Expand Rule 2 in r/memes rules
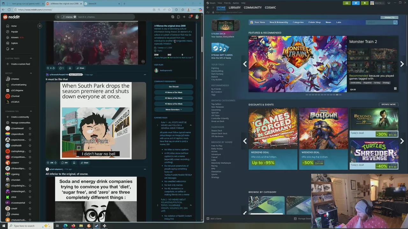408x229 pixels. [x=191, y=205]
